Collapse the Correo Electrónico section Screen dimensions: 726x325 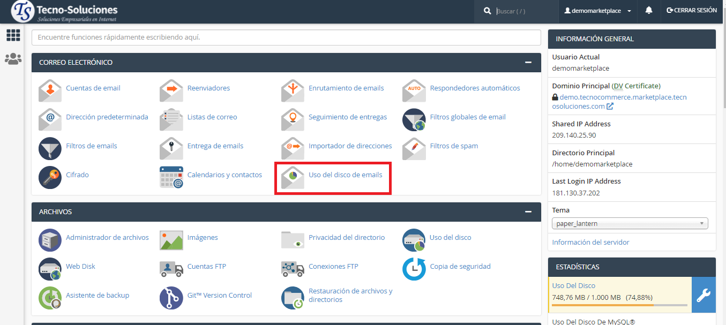coord(528,63)
